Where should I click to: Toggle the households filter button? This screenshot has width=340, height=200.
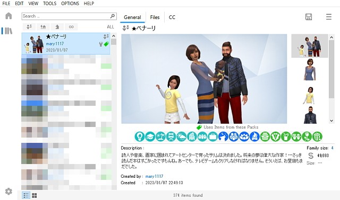pyautogui.click(x=29, y=27)
